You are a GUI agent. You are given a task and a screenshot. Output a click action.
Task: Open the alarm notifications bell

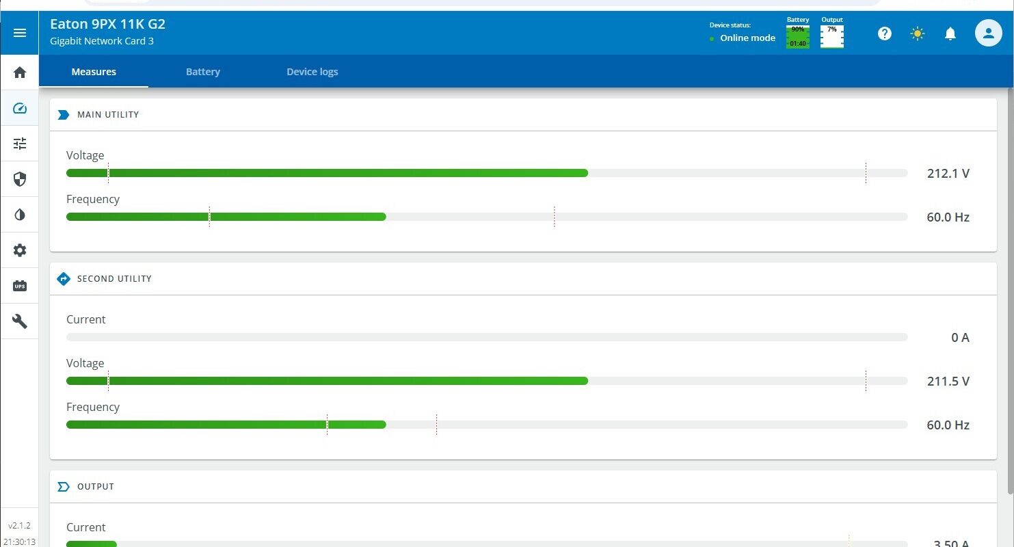(950, 34)
